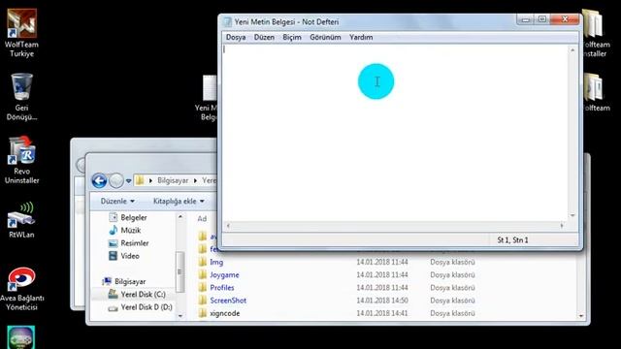The image size is (621, 349).
Task: Select the Img folder in Explorer
Action: pos(216,262)
